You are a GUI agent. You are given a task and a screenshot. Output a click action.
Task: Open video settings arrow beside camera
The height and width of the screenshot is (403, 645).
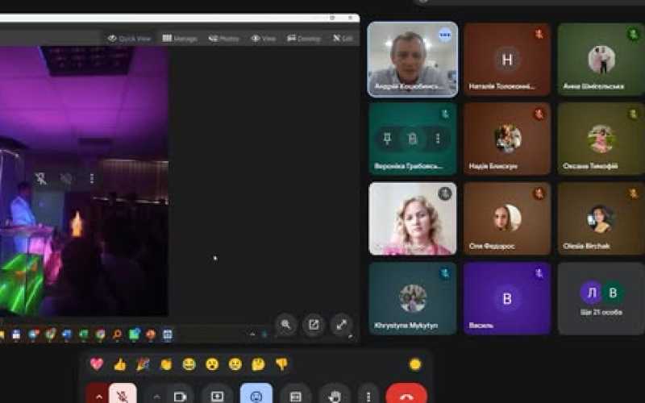point(156,396)
